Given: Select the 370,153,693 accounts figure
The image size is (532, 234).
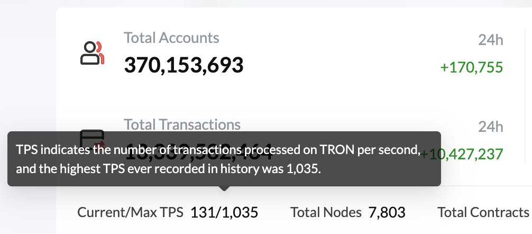Looking at the screenshot, I should (184, 65).
